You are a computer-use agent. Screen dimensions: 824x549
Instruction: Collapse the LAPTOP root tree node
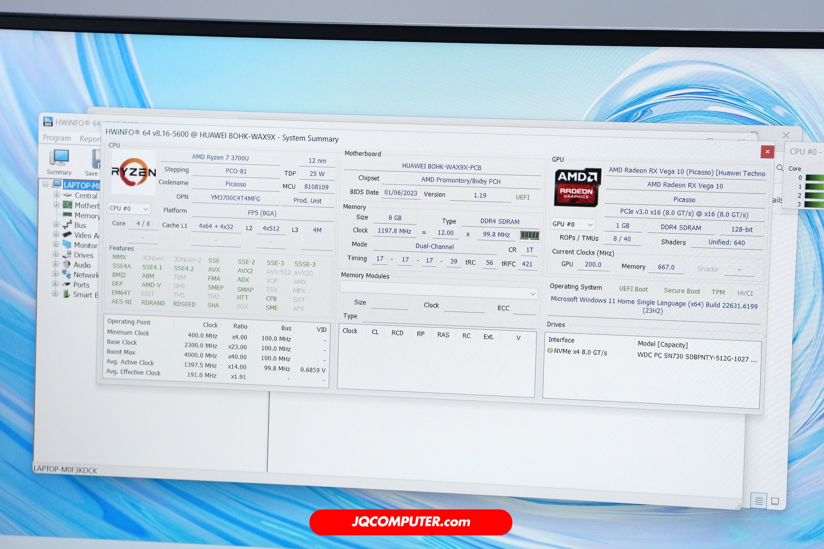click(46, 184)
